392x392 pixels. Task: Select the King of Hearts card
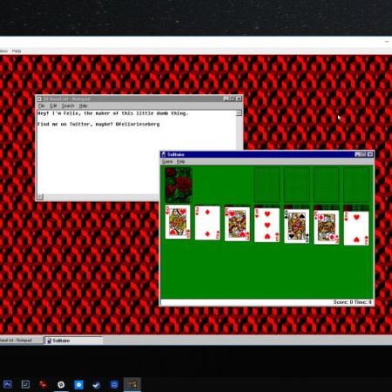pos(237,224)
